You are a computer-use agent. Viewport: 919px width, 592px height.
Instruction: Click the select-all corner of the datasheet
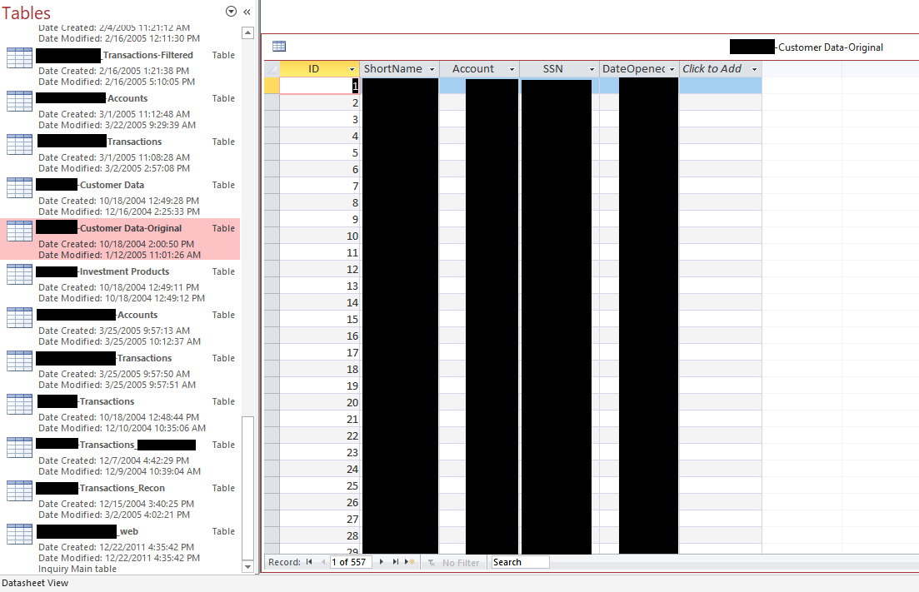point(272,69)
